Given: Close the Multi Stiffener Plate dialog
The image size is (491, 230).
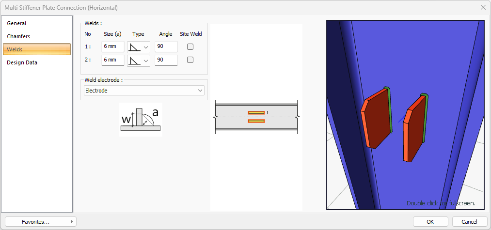Looking at the screenshot, I should [x=483, y=8].
